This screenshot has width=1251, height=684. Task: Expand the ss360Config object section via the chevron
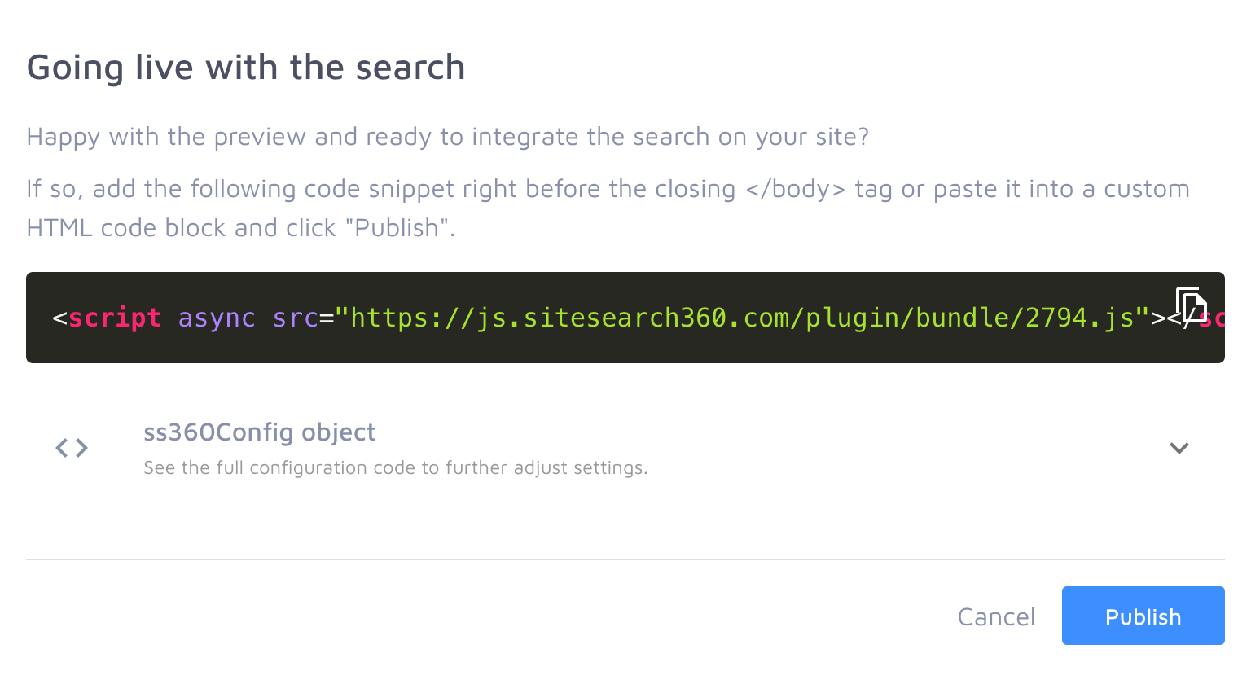pos(1179,448)
